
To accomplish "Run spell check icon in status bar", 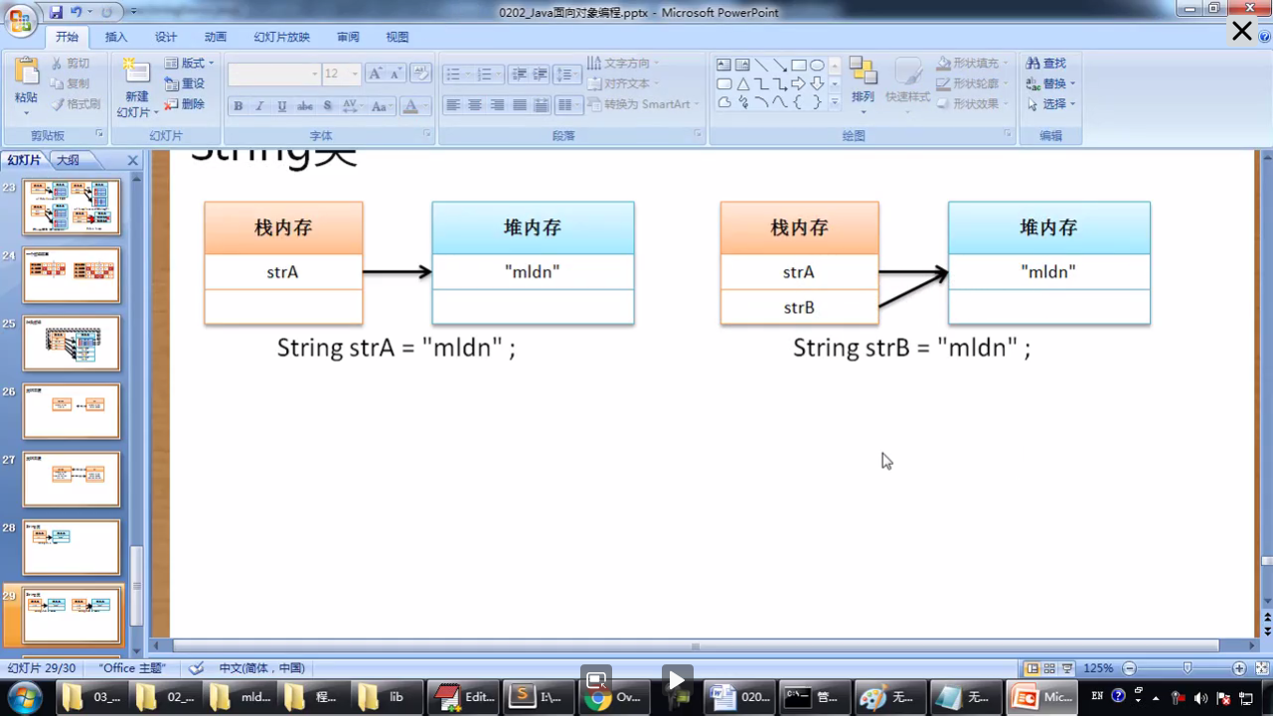I will point(197,668).
